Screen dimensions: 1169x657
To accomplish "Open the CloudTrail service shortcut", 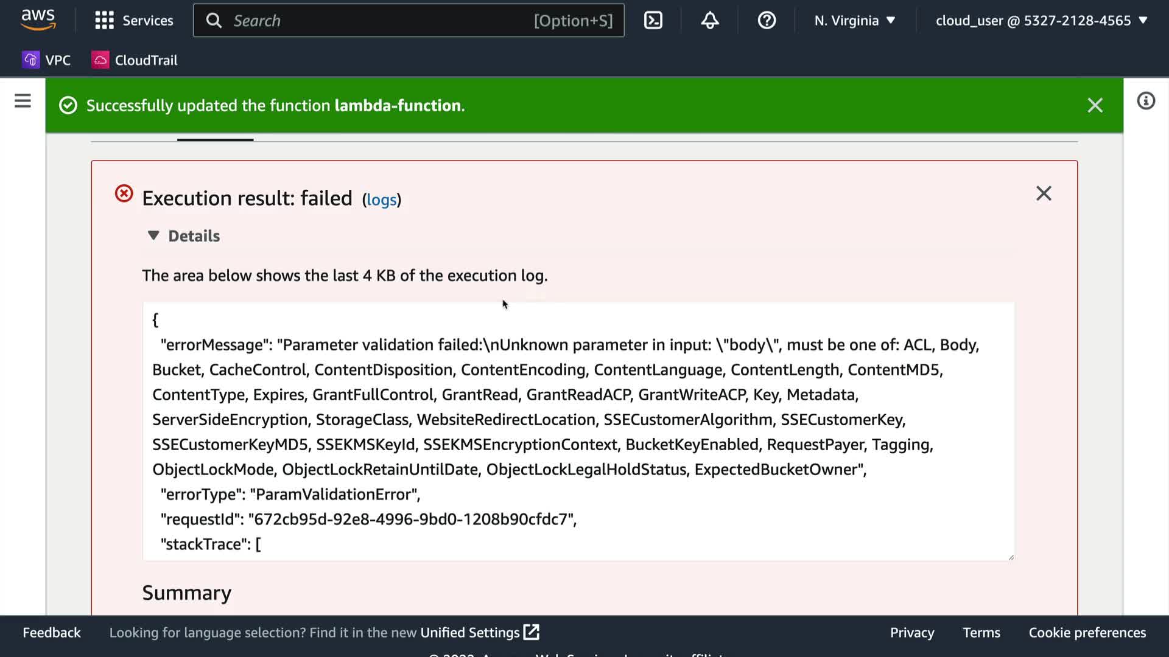I will point(135,60).
